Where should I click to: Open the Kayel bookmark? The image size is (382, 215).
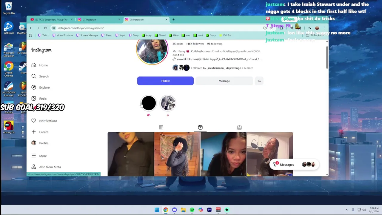(120, 35)
